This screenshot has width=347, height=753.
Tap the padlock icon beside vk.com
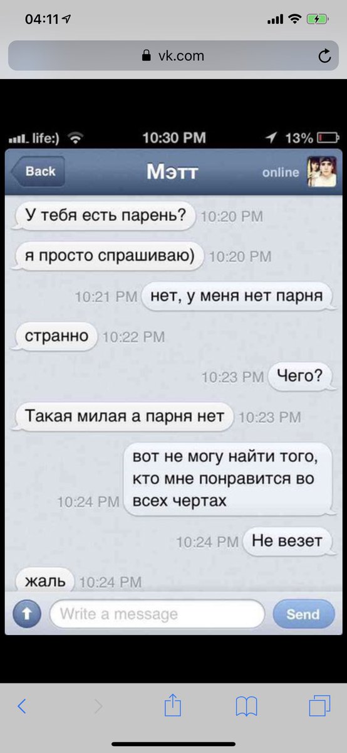tap(147, 56)
